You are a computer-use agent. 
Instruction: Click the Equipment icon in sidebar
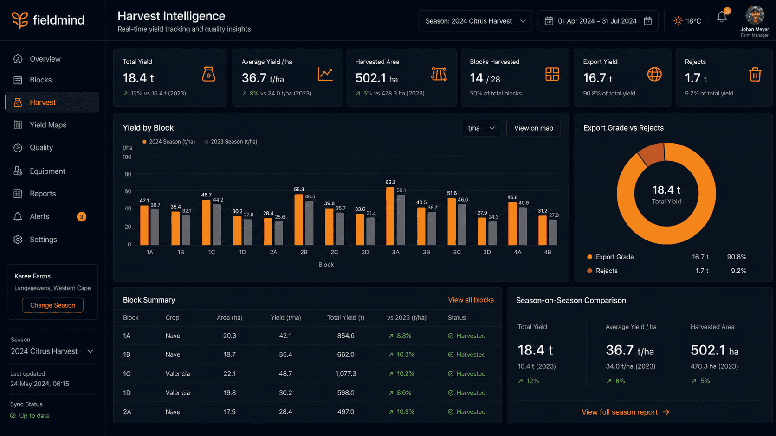pos(18,171)
